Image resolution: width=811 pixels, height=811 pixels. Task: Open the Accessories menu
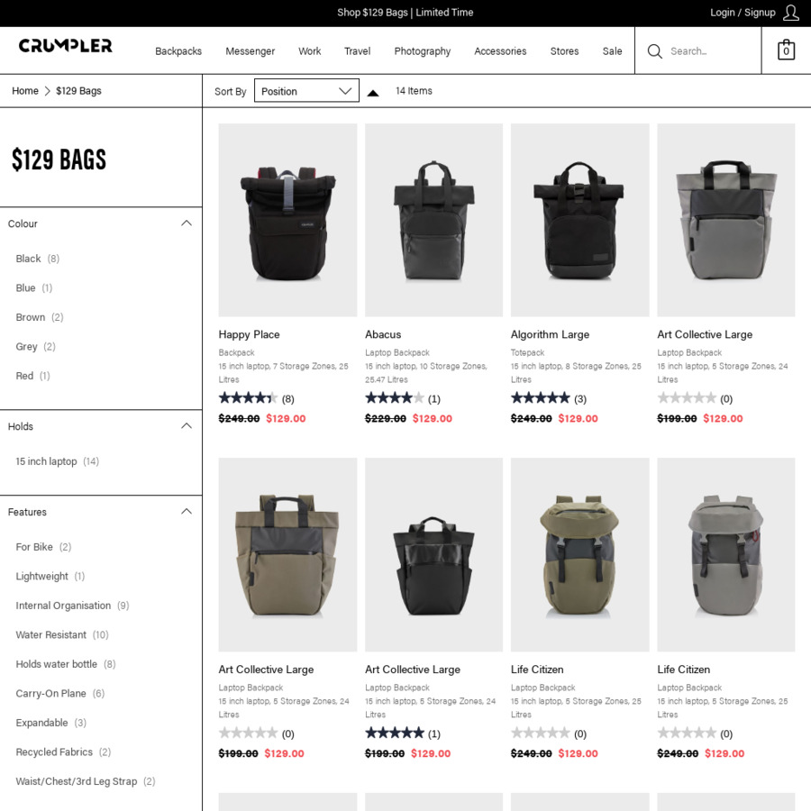coord(500,51)
